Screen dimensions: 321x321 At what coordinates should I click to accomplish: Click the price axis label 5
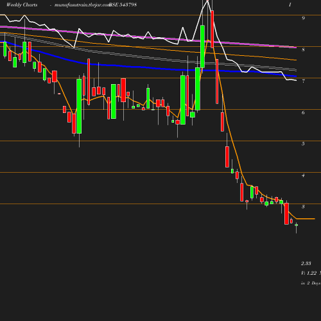pos(303,144)
